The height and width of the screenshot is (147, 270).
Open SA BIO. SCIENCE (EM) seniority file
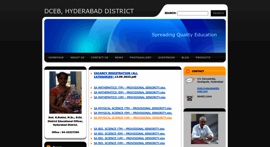click(x=130, y=133)
